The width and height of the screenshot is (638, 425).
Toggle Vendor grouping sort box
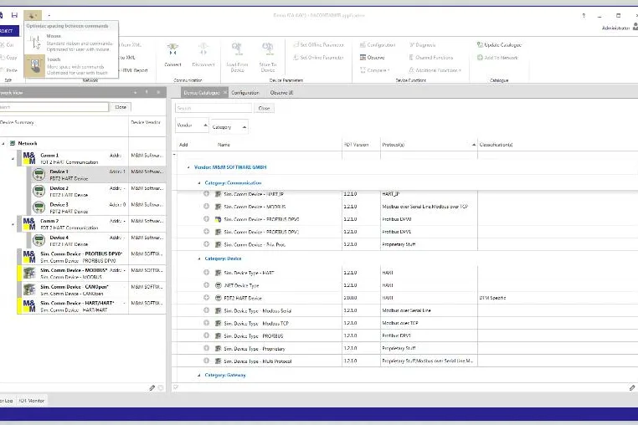tap(192, 125)
